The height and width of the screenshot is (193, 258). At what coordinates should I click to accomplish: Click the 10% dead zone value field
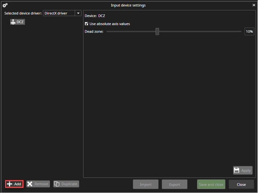point(249,32)
